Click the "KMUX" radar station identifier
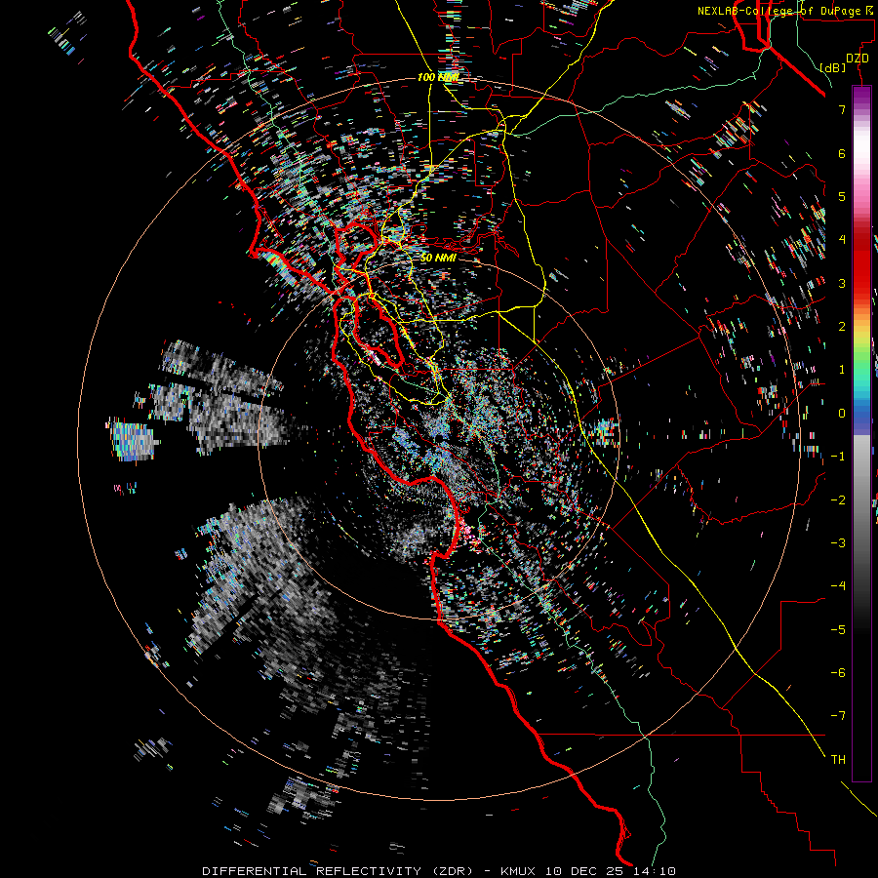Viewport: 878px width, 878px height. pyautogui.click(x=517, y=871)
